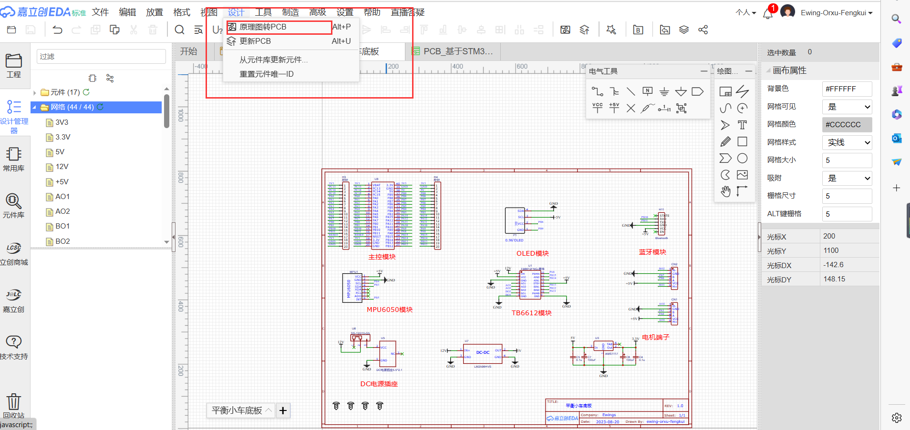The width and height of the screenshot is (910, 430).
Task: Add a new sheet with plus button
Action: pyautogui.click(x=283, y=410)
